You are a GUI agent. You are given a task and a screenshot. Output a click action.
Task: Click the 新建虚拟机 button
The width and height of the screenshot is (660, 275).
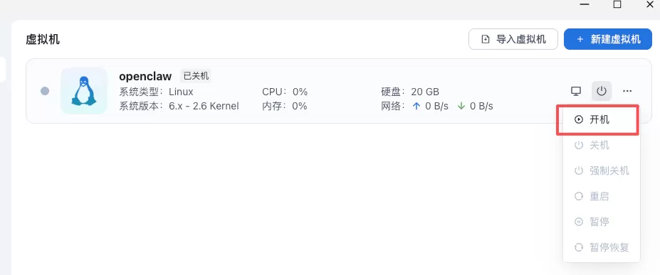[x=608, y=39]
